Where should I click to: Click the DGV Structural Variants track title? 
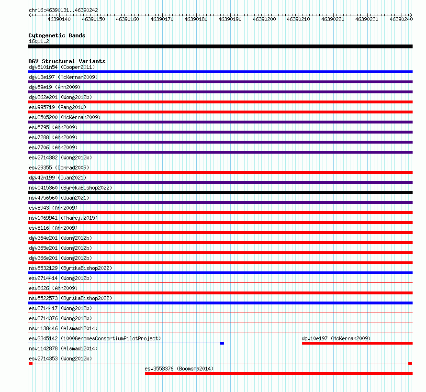67,61
